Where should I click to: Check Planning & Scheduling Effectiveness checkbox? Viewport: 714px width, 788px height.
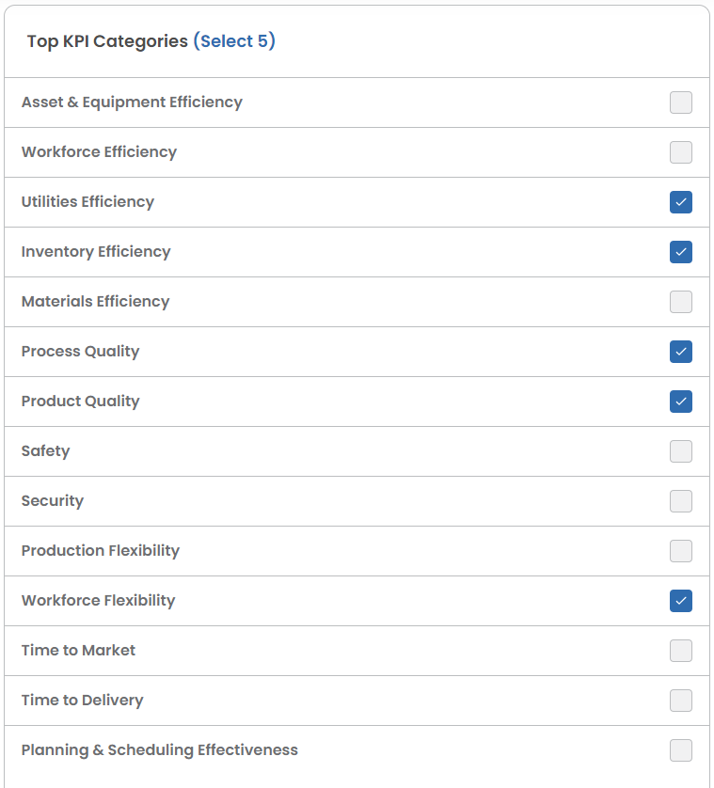coord(681,750)
